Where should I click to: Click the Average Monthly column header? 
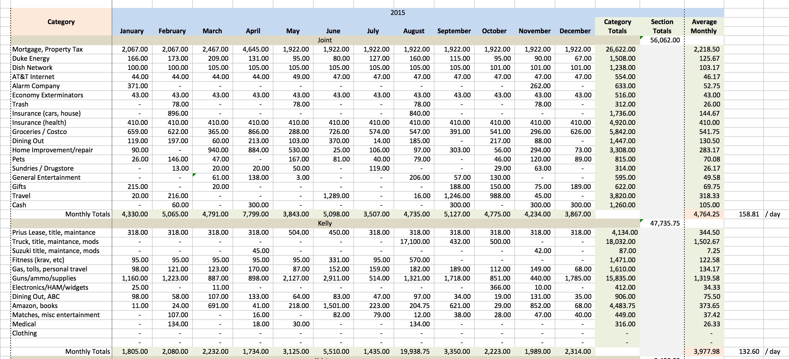coord(704,26)
